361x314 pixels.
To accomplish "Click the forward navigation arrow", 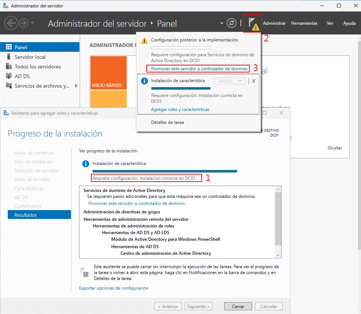I will coord(24,23).
